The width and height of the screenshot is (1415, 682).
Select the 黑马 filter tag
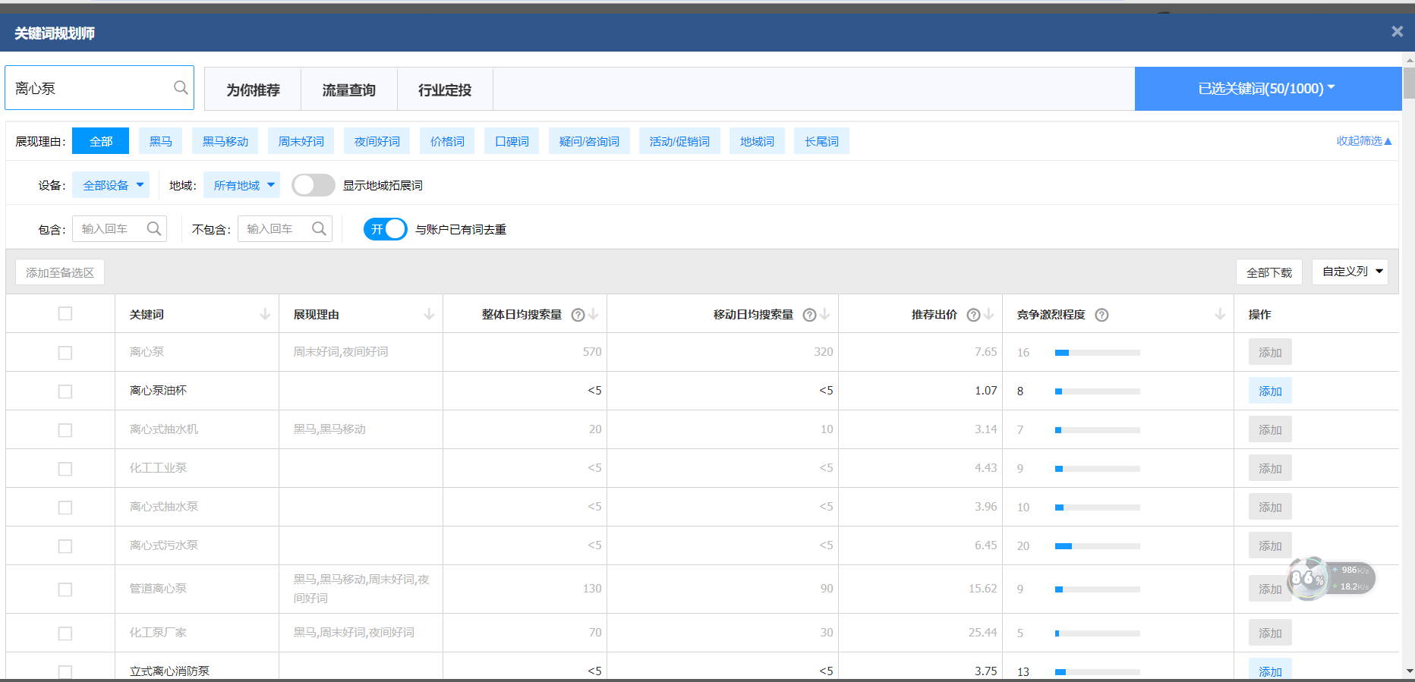[160, 141]
